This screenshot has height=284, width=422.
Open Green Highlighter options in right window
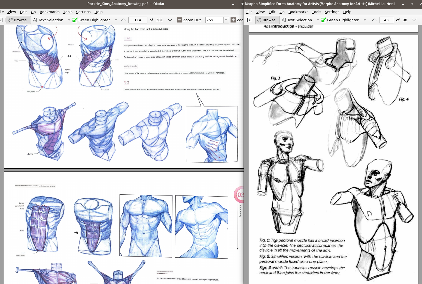365,20
